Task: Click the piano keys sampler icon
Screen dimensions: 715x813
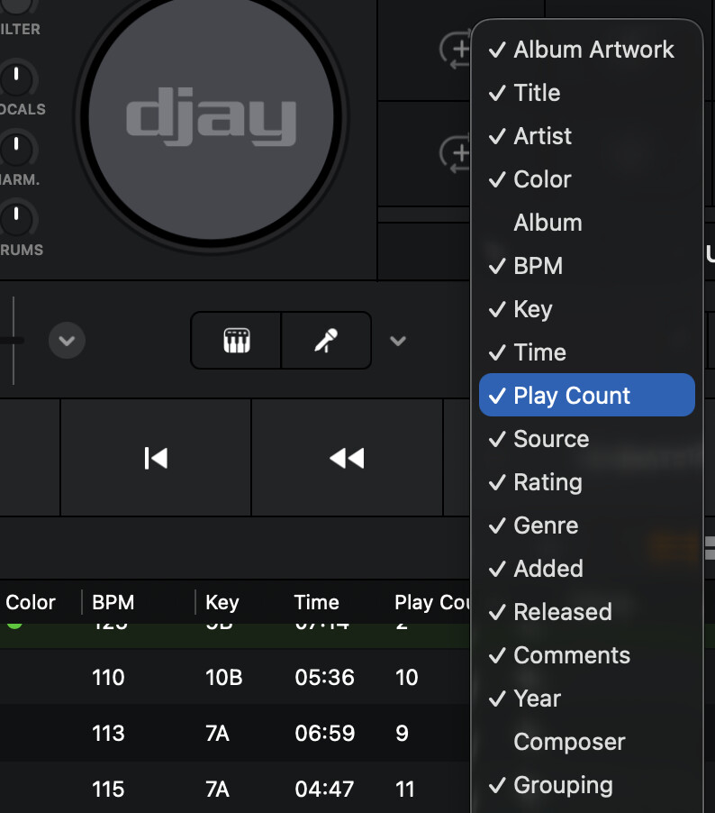Action: (x=236, y=341)
